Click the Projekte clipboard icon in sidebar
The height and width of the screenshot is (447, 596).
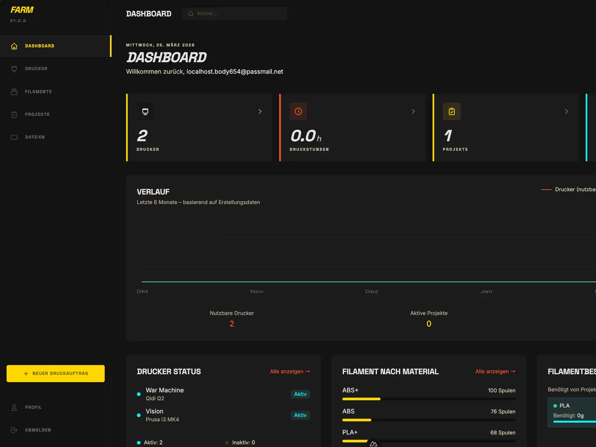(x=14, y=114)
